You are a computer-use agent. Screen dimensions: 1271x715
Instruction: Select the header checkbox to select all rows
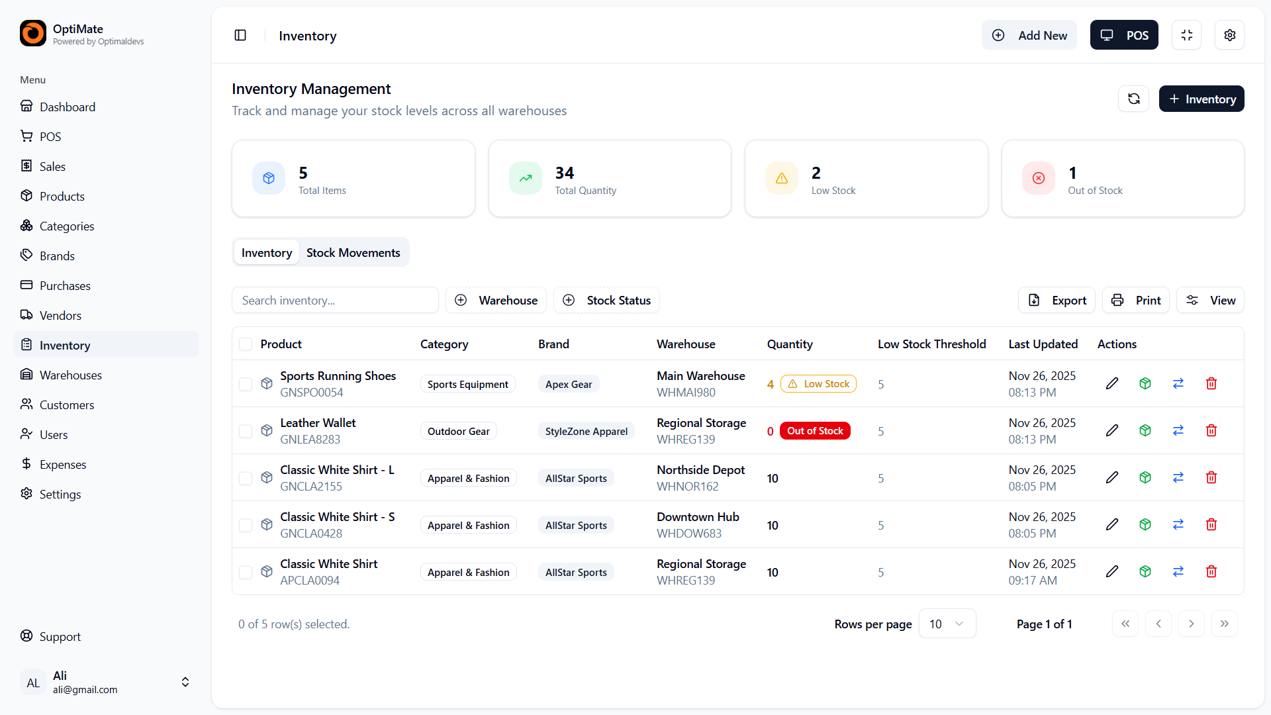point(246,344)
